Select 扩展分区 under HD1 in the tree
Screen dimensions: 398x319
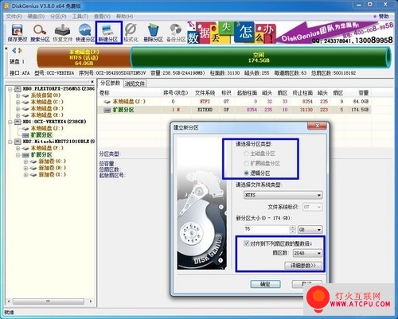point(41,135)
